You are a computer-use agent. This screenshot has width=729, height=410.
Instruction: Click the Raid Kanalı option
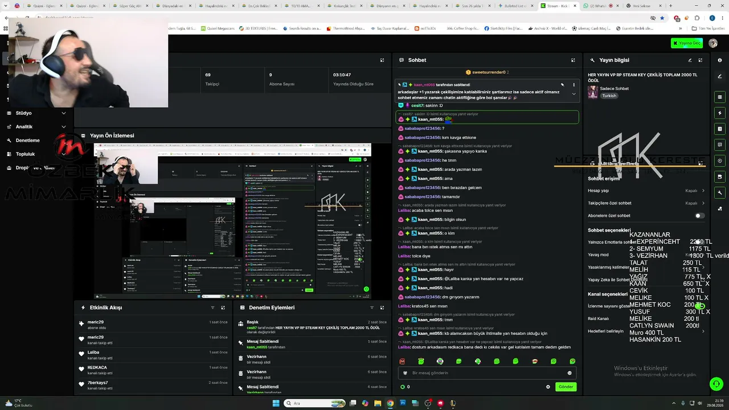tap(598, 318)
